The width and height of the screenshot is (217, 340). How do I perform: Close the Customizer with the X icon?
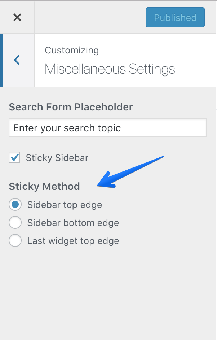[17, 17]
